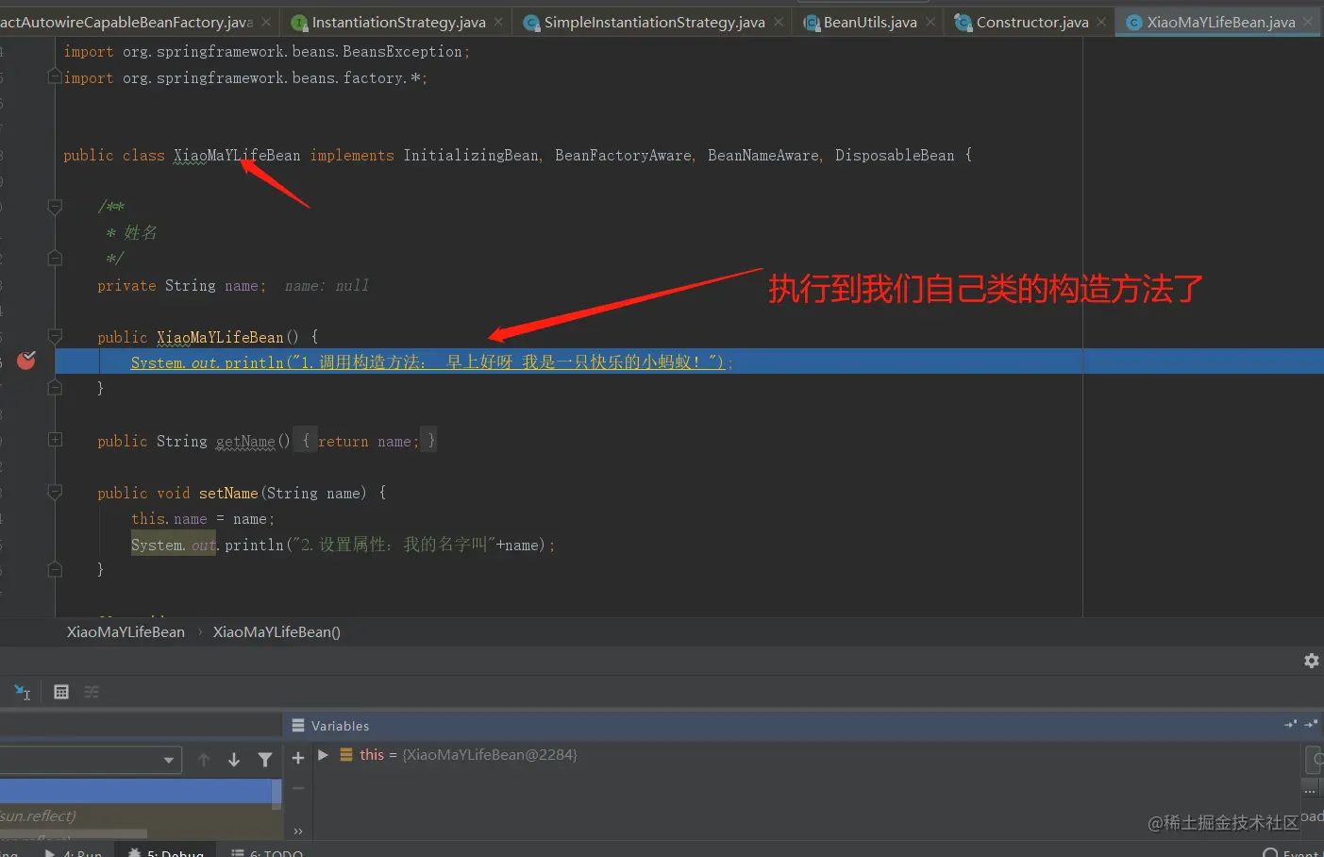The height and width of the screenshot is (857, 1324).
Task: Click BeanFactoryAware in class declaration
Action: pos(623,156)
